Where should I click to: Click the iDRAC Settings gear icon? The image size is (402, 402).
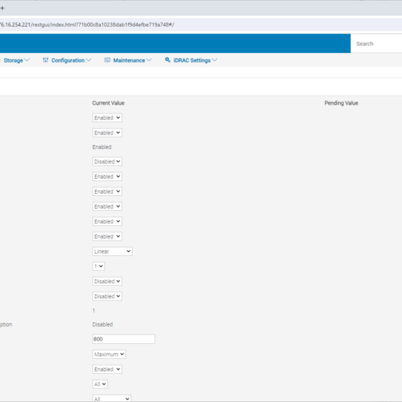coord(168,60)
